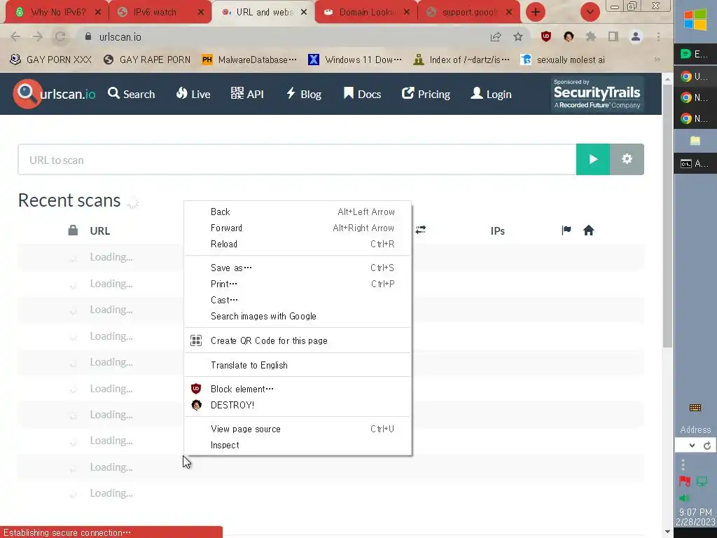Choose Forward in the context menu

coord(298,228)
